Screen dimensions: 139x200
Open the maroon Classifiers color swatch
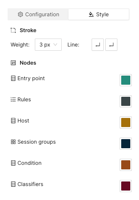tap(126, 186)
